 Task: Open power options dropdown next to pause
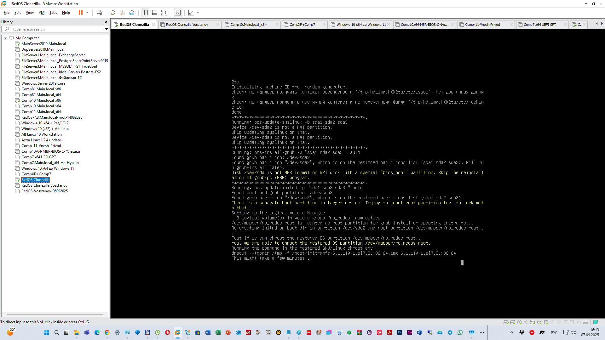(x=87, y=13)
